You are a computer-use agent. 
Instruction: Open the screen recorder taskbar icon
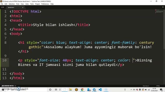(106, 89)
